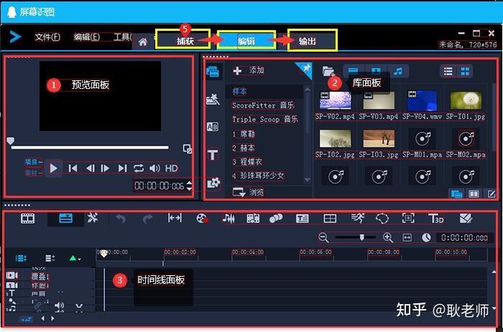Image resolution: width=503 pixels, height=332 pixels.
Task: Toggle repeat loop playback
Action: pyautogui.click(x=139, y=169)
